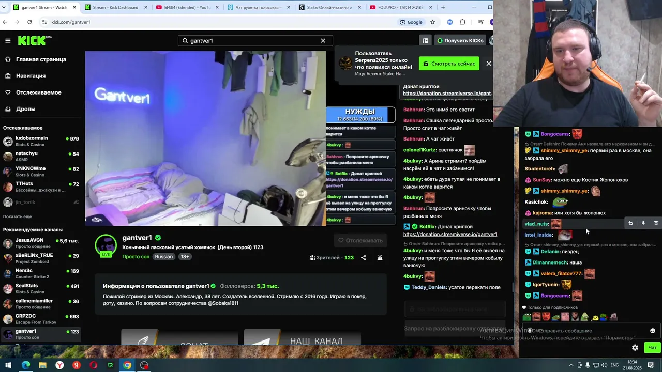This screenshot has width=662, height=372.
Task: Open Главная страница in sidebar
Action: pos(41,59)
